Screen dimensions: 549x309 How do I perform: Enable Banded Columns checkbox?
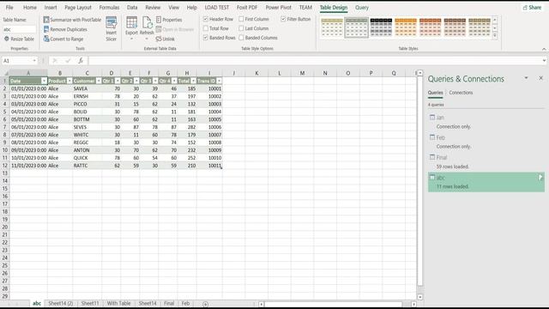click(241, 38)
